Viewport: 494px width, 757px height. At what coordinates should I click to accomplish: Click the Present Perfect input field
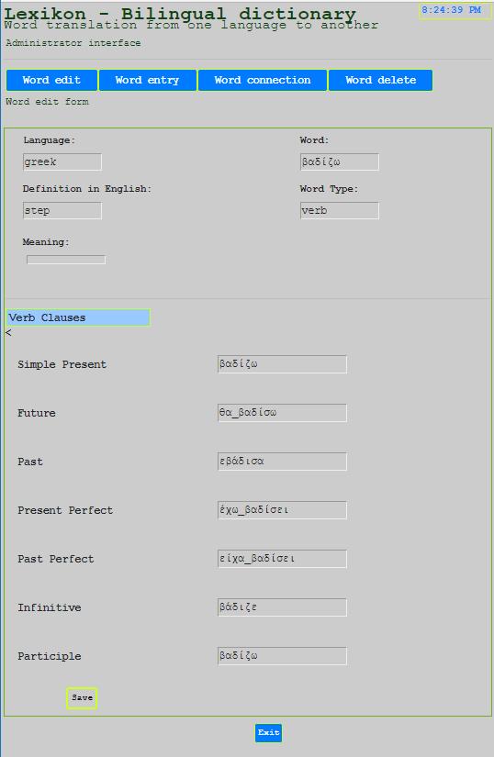point(282,510)
